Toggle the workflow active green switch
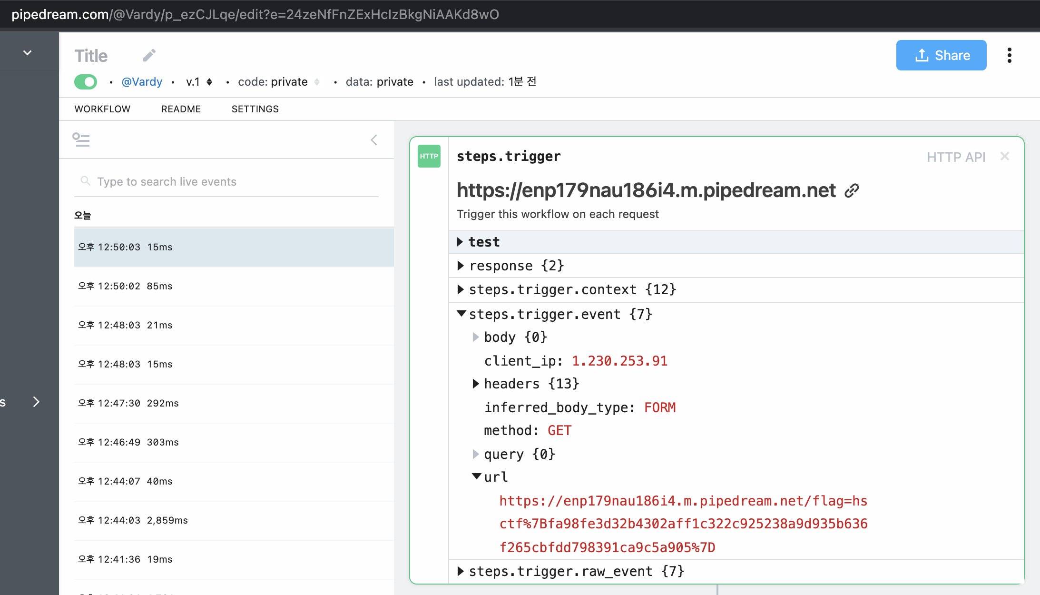The width and height of the screenshot is (1040, 595). [86, 82]
